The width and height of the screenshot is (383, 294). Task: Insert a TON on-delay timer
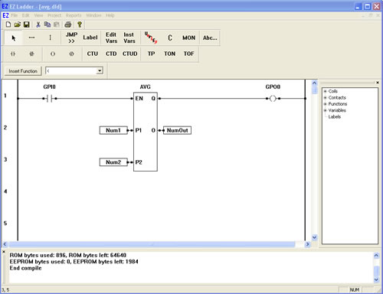pos(170,54)
